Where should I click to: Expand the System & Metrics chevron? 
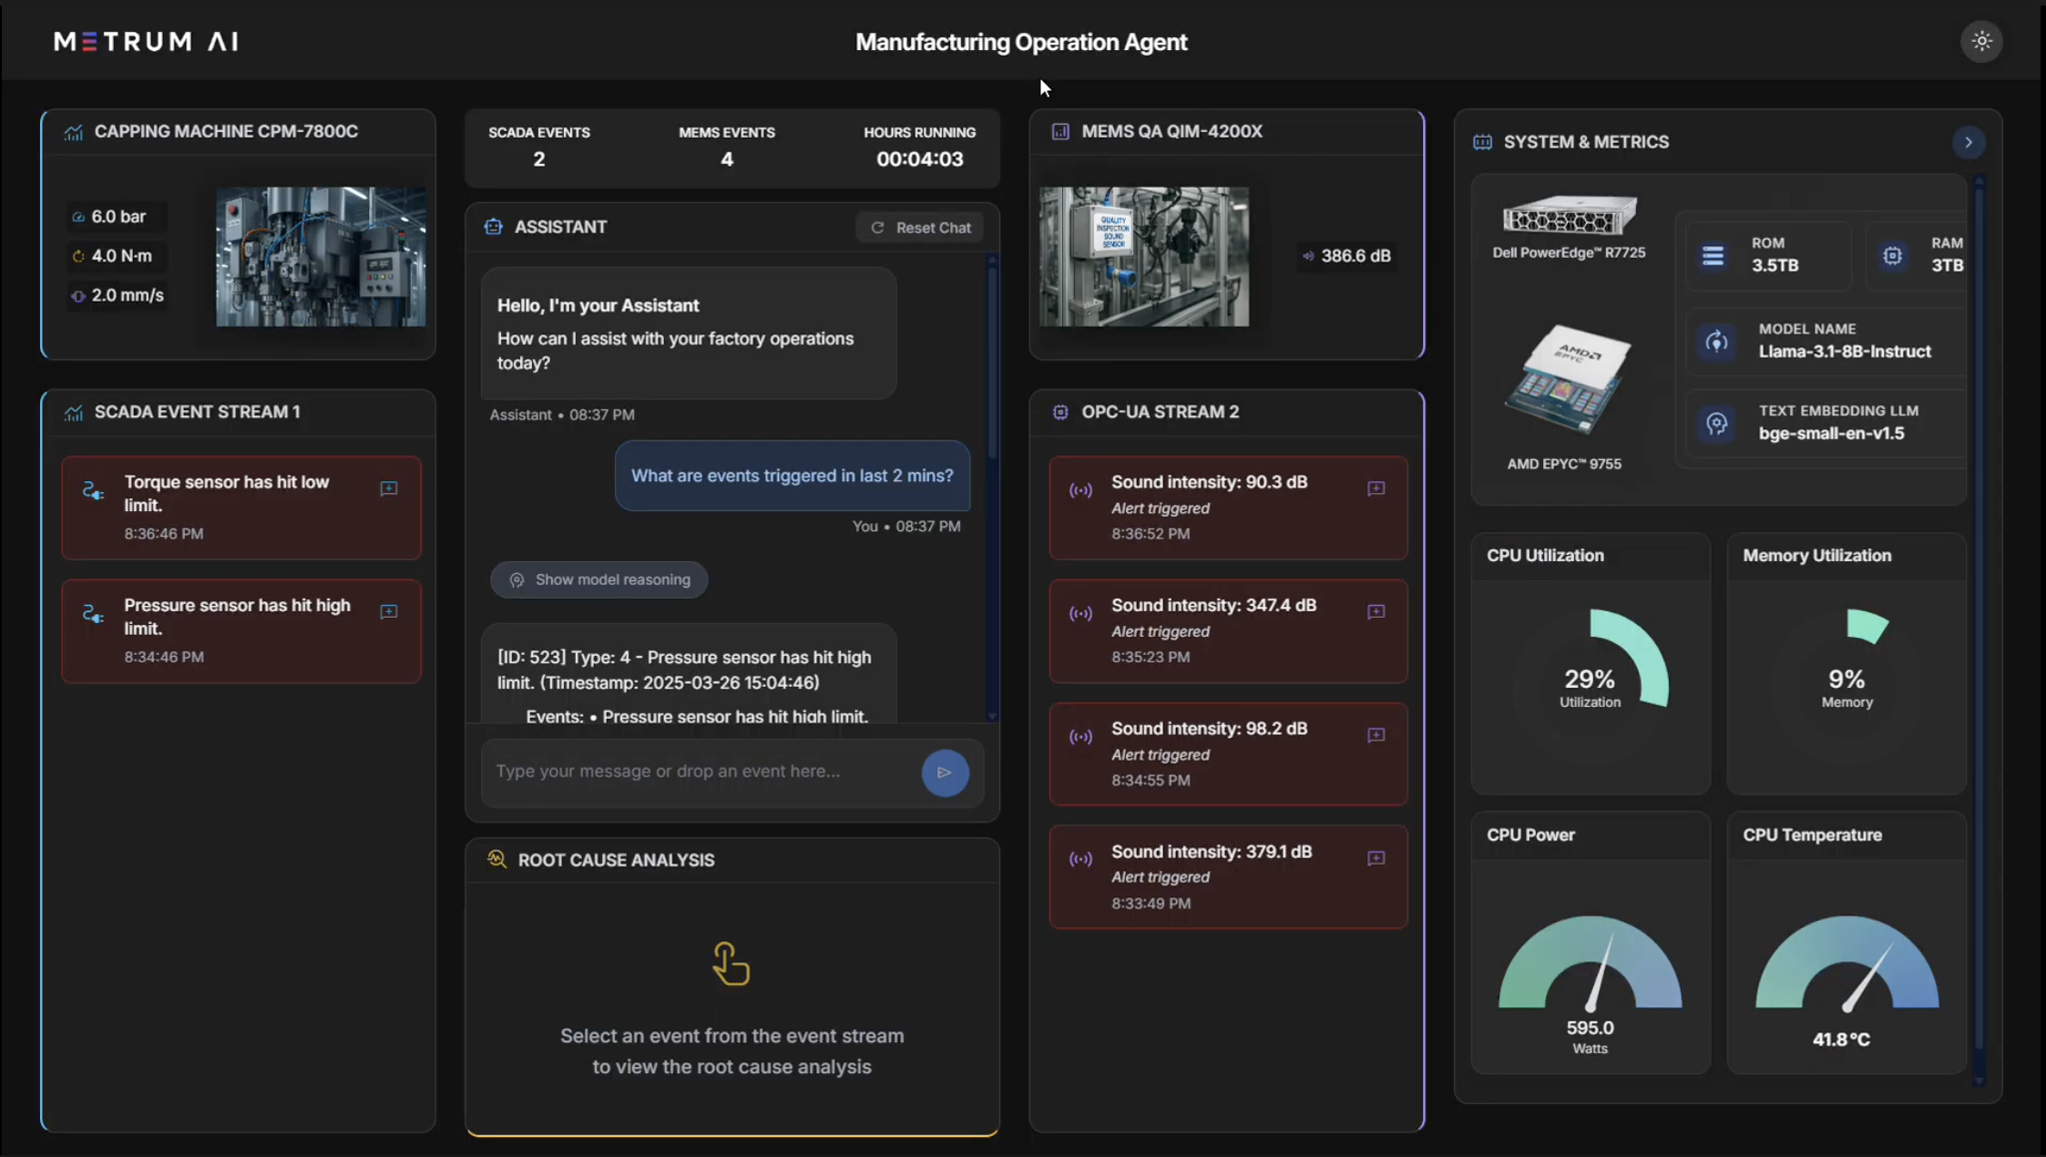pos(1968,142)
